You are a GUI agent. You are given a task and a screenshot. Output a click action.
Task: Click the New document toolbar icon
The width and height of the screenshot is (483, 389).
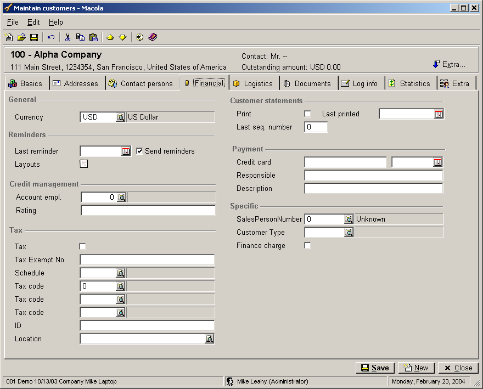click(x=9, y=37)
